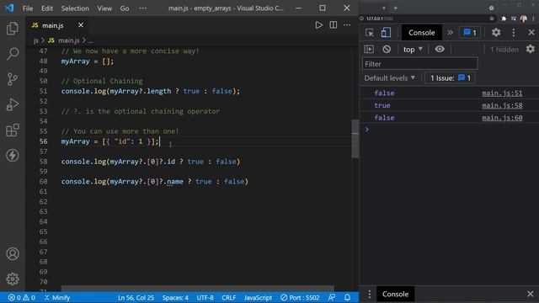This screenshot has width=539, height=303.
Task: Open the top context dropdown
Action: [413, 50]
